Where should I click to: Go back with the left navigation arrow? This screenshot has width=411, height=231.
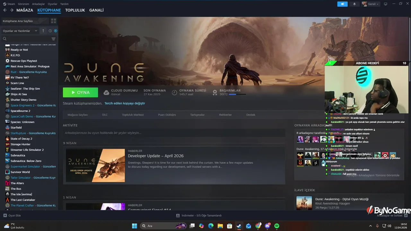click(5, 10)
